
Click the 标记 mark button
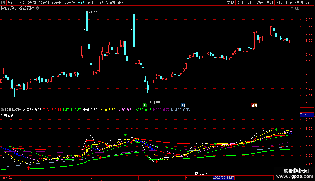pos(289,3)
